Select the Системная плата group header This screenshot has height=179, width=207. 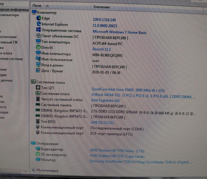50,82
